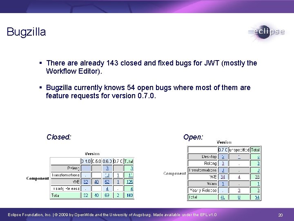Click the 'Closed:' heading
The image size is (294, 221).
pyautogui.click(x=59, y=137)
